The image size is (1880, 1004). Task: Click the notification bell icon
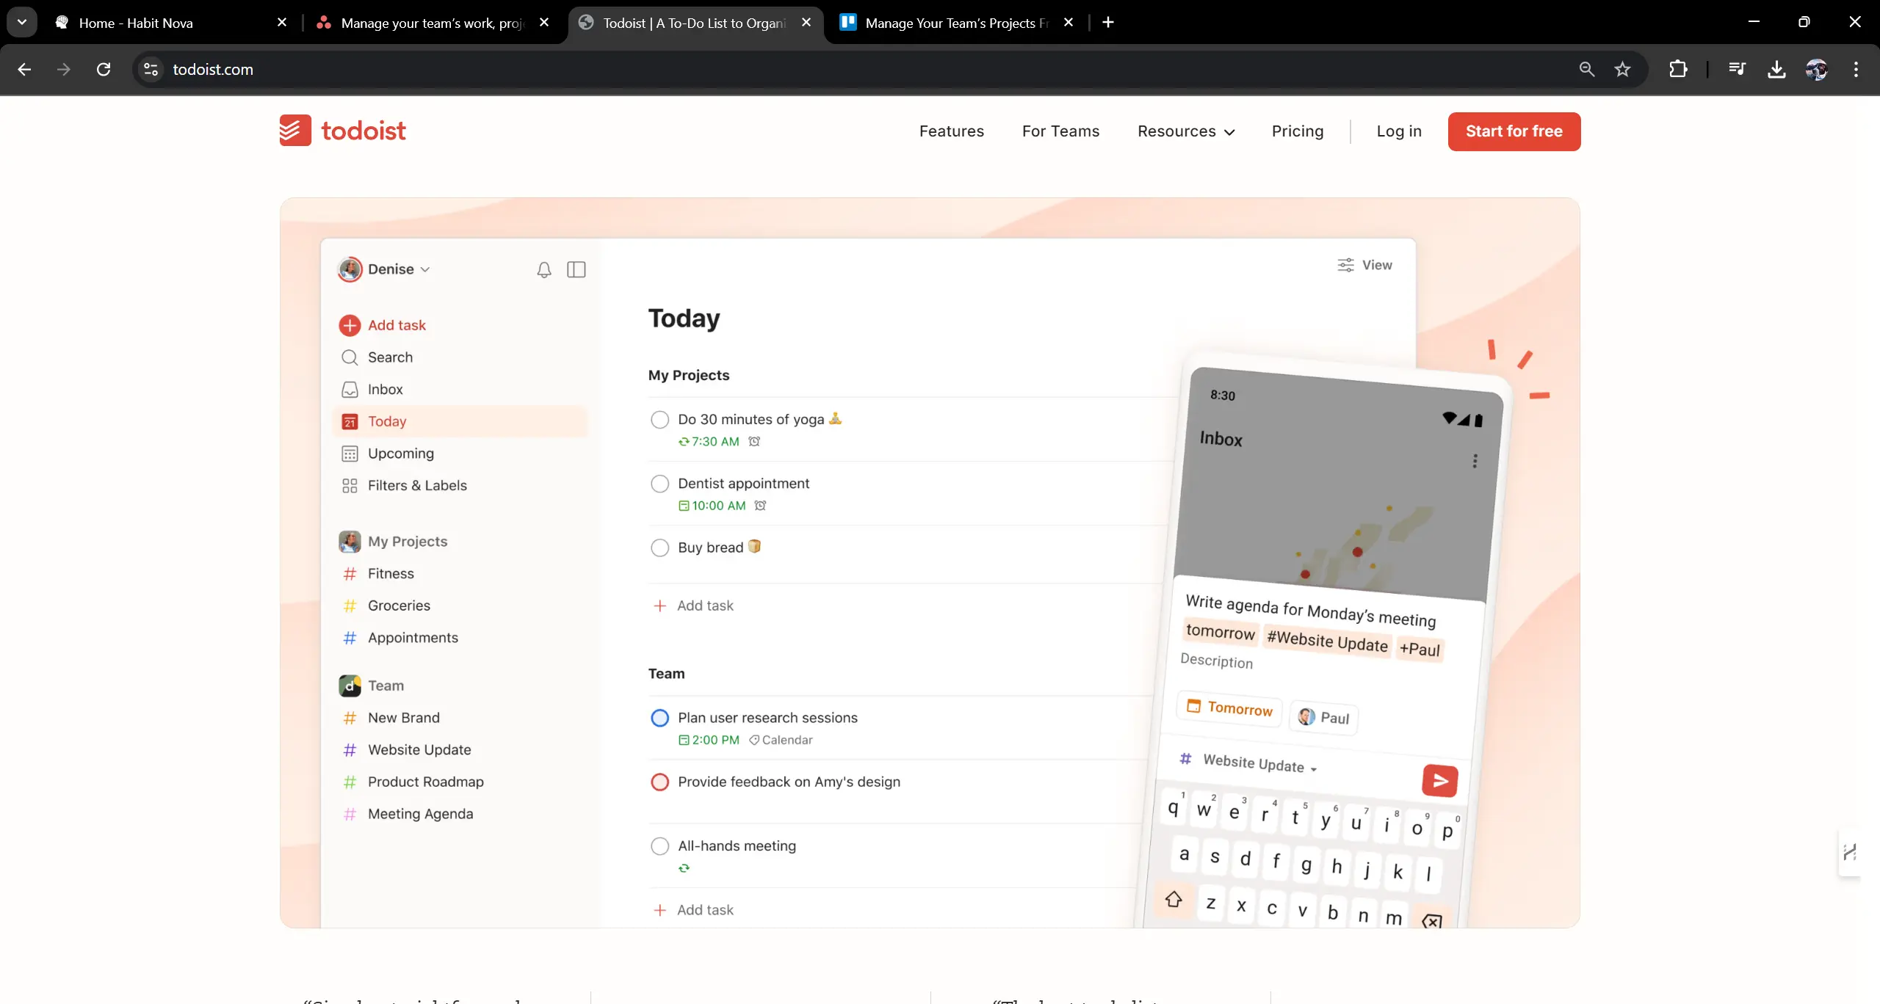(x=544, y=270)
